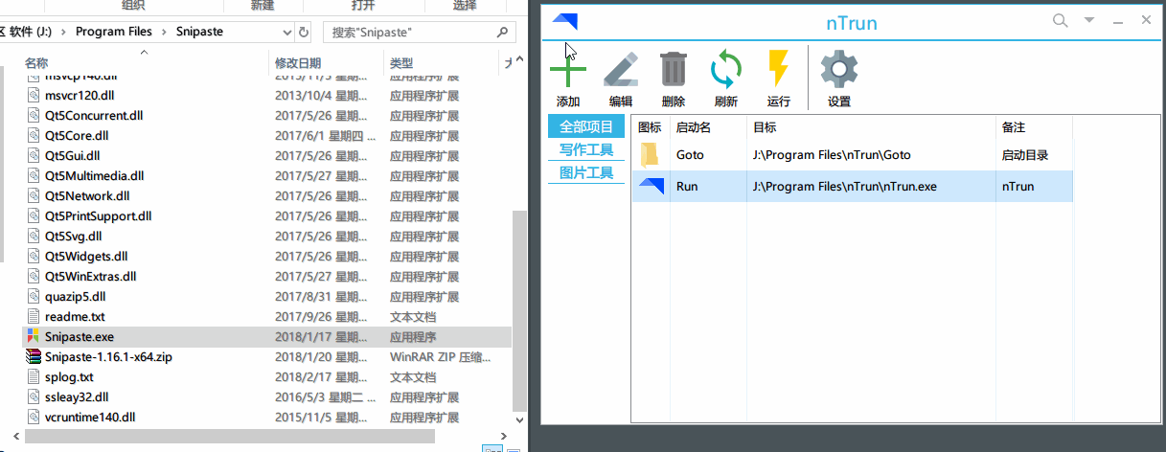Select Qt5PrintSupport.dll in the file list
Image resolution: width=1166 pixels, height=452 pixels.
point(99,216)
